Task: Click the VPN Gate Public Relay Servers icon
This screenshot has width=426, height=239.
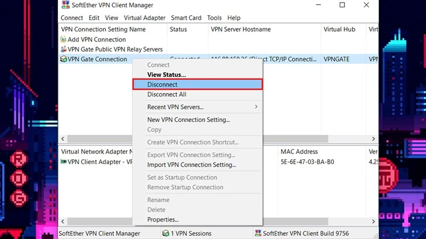Action: 63,49
